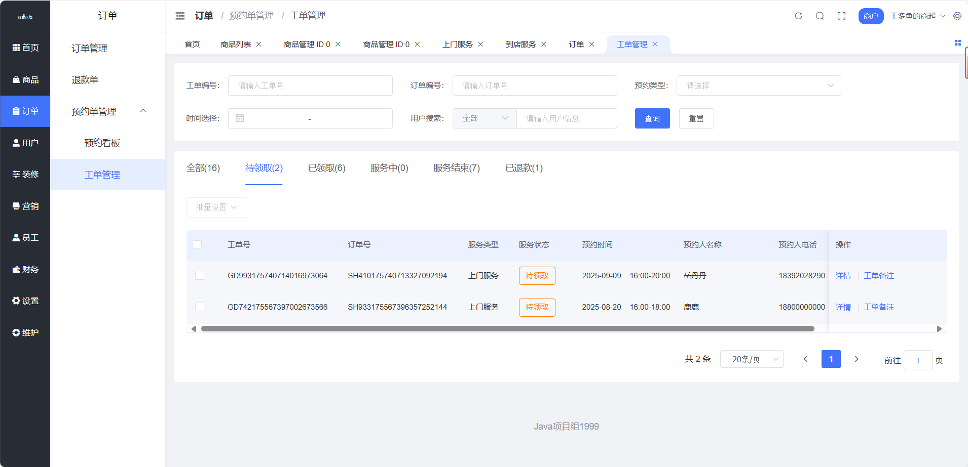Open 预约看板 in the side menu
The image size is (968, 467).
(102, 143)
